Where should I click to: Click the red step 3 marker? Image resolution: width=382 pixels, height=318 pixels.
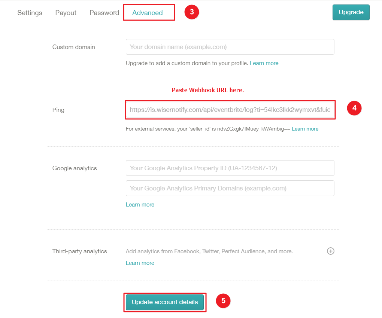coord(192,12)
